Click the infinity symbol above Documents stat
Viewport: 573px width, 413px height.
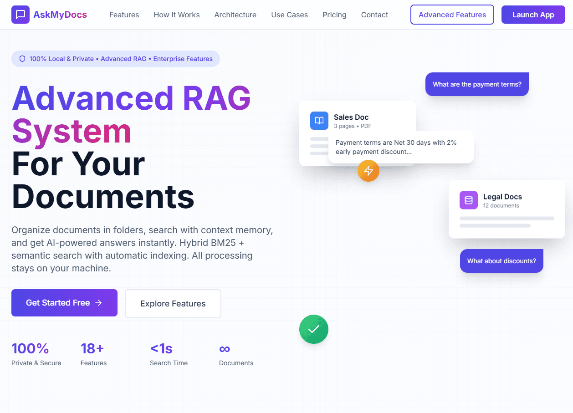click(225, 349)
